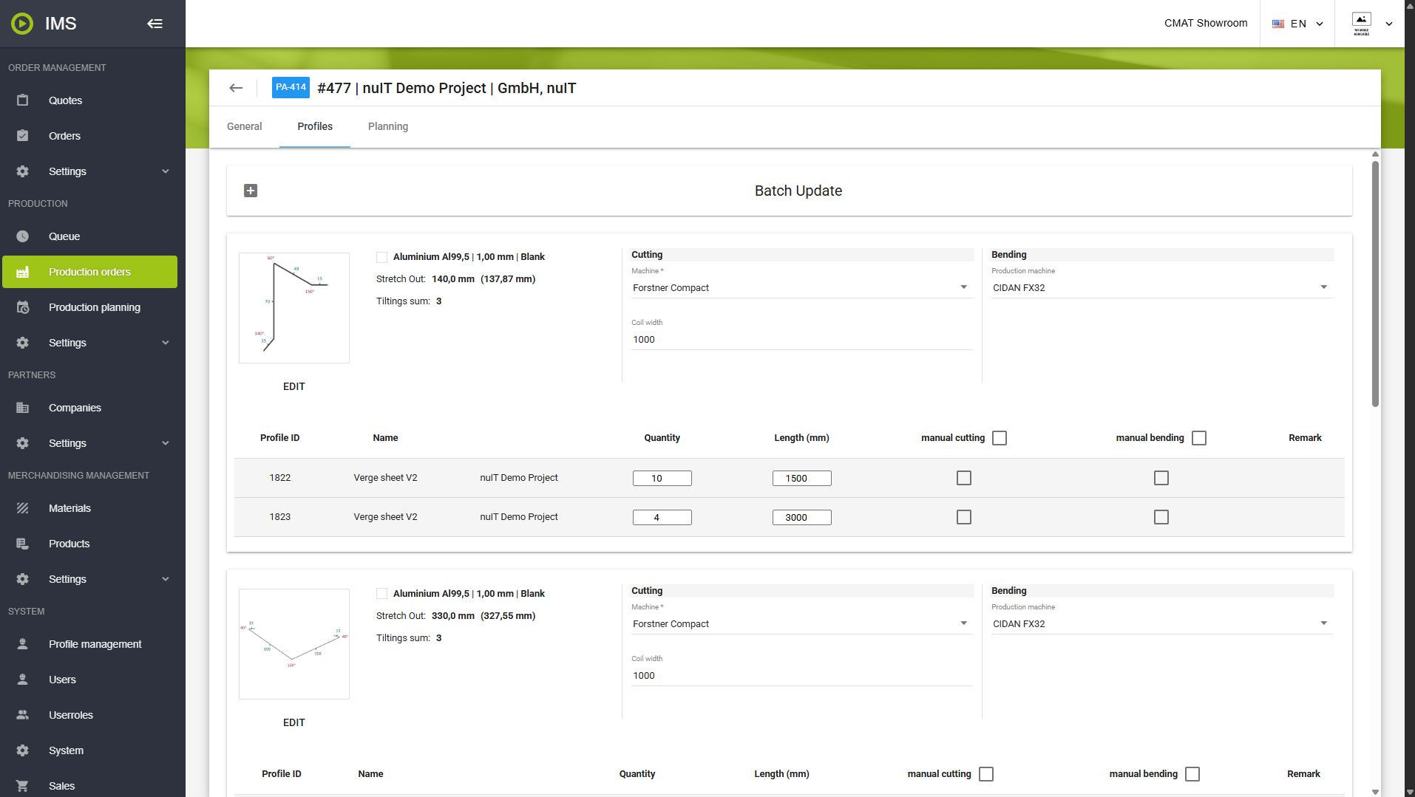Click the vertical scrollbar thumb
This screenshot has width=1415, height=797.
tap(1375, 284)
